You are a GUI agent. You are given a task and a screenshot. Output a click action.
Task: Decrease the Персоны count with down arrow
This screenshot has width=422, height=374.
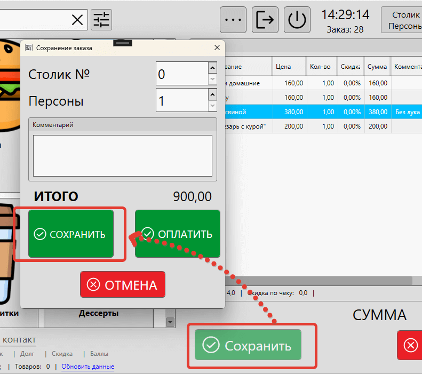(x=212, y=106)
